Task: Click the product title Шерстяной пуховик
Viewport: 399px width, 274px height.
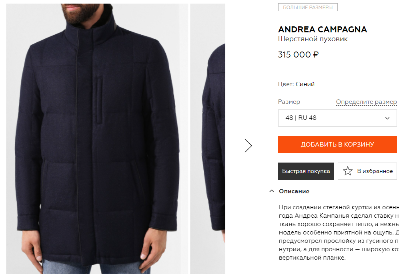Action: click(313, 39)
